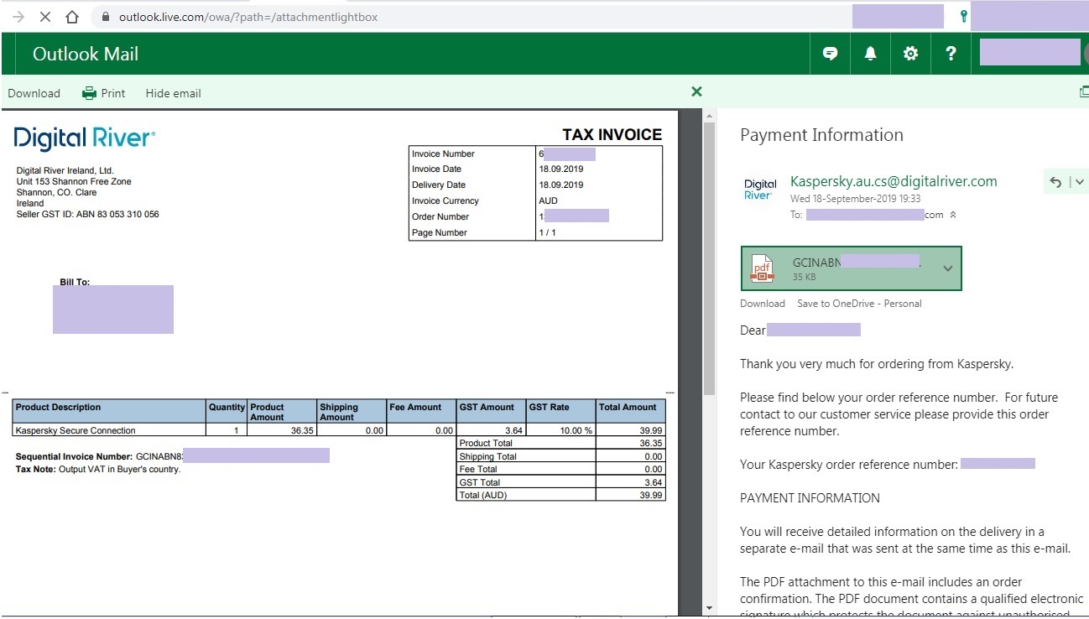
Task: Open the Outlook settings gear
Action: 910,54
